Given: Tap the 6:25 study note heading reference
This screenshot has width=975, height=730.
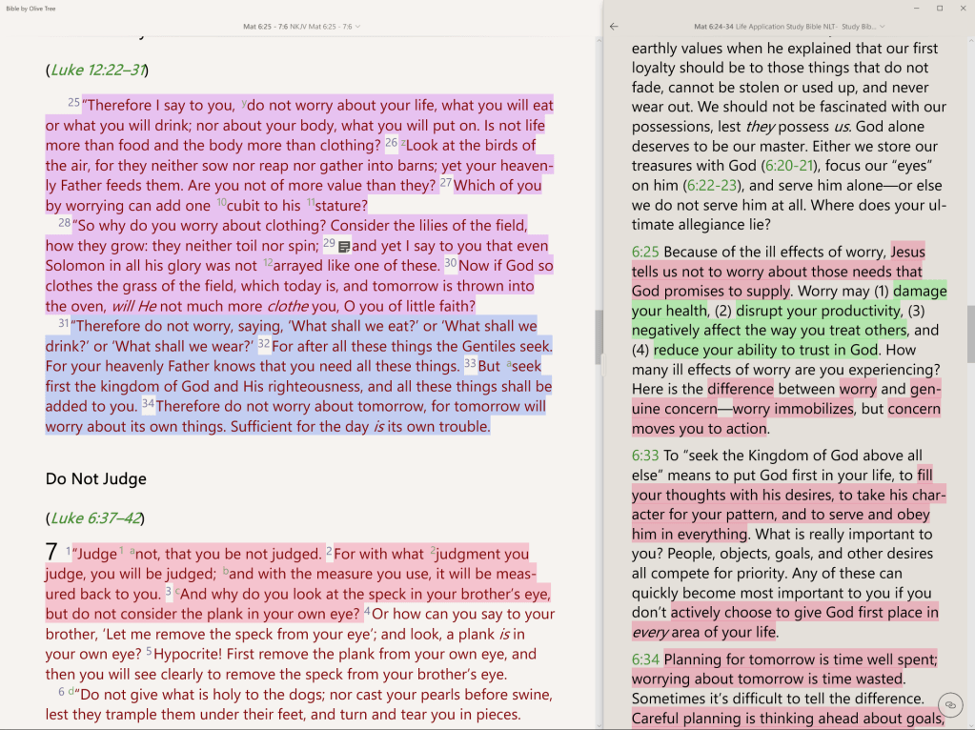Looking at the screenshot, I should point(645,252).
